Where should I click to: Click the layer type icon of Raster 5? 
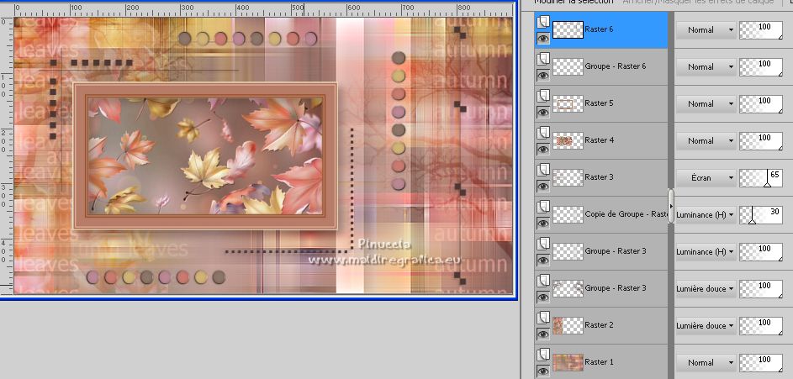tap(543, 95)
